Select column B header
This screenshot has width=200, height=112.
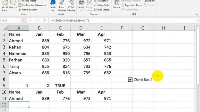39,28
